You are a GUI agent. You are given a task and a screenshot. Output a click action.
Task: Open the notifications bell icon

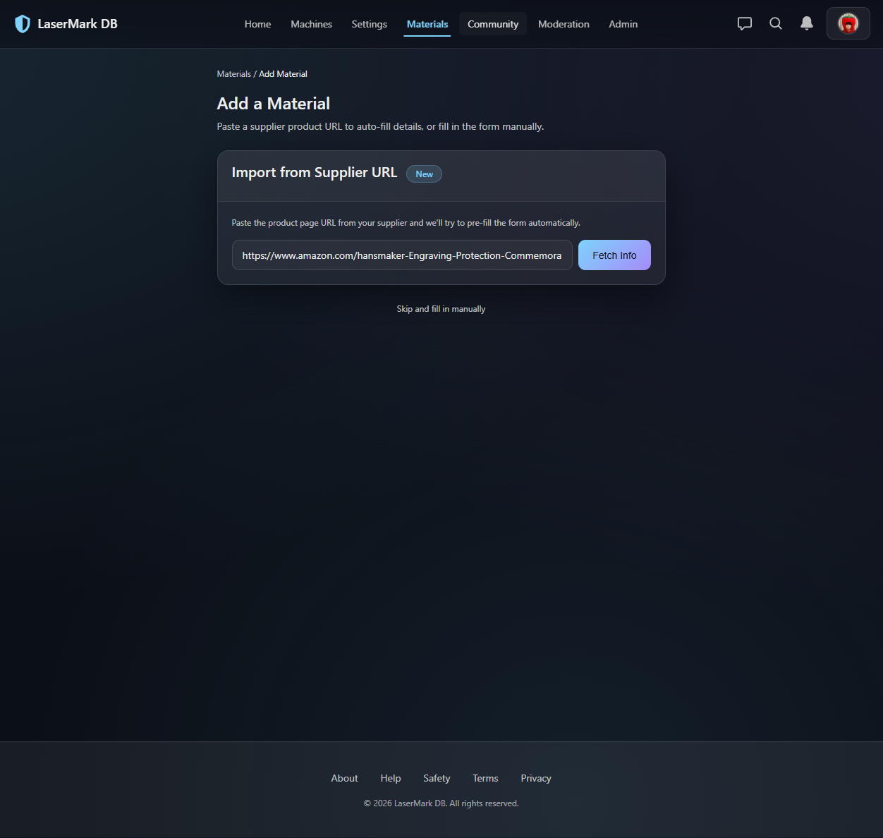pos(807,23)
